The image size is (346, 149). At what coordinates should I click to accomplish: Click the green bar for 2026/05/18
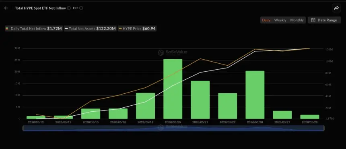[118, 114]
